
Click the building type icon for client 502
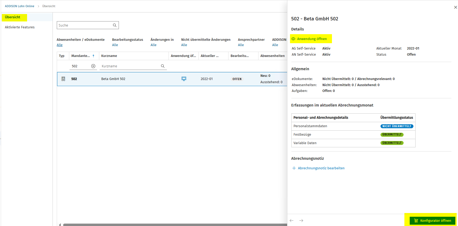[x=63, y=79]
